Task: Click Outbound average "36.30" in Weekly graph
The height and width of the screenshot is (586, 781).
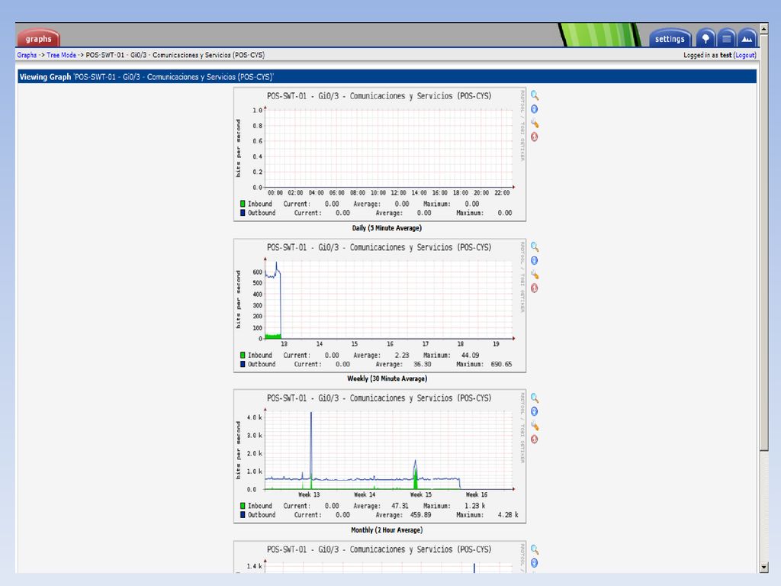Action: [x=423, y=364]
